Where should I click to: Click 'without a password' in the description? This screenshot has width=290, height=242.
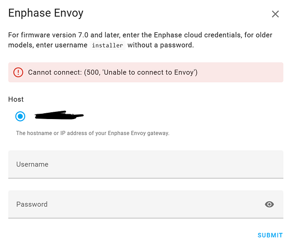(161, 45)
